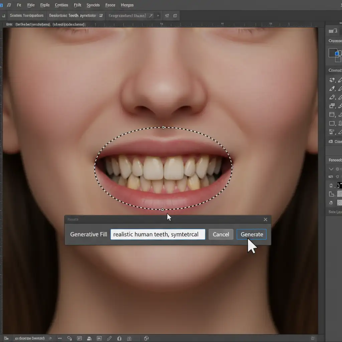Select the pencil icon in bottom status bar
Screen dimensions: 342x342
109,338
